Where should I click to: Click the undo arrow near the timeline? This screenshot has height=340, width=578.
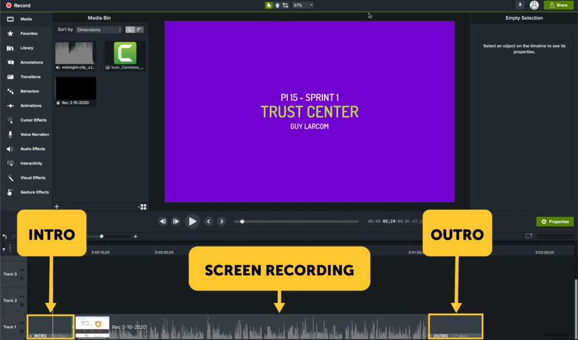(5, 236)
